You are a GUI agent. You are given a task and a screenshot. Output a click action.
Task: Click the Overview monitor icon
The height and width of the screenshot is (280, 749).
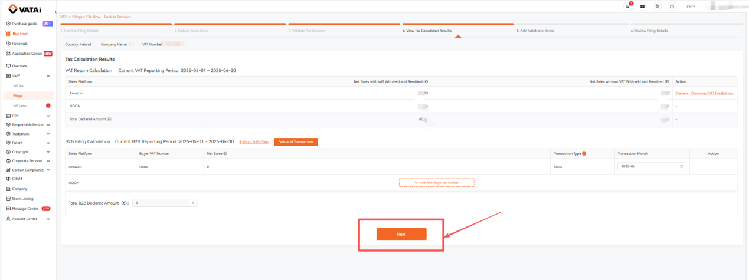[x=8, y=66]
